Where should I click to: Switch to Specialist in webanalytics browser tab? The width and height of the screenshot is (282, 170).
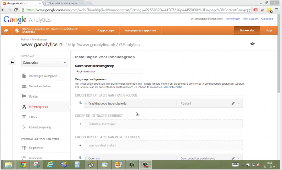pyautogui.click(x=64, y=3)
